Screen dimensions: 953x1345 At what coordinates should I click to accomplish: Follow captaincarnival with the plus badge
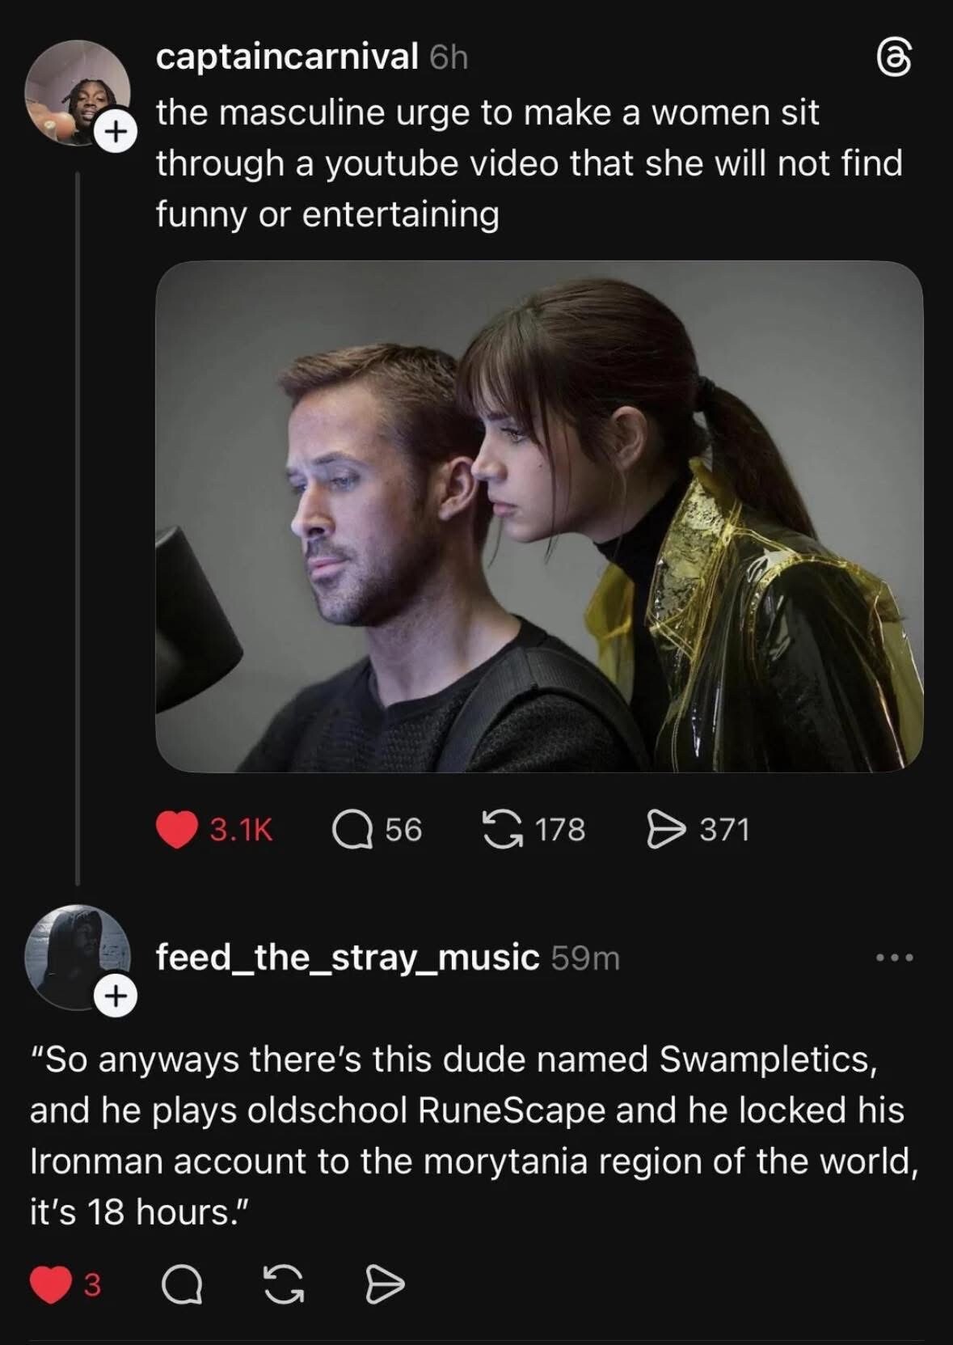[116, 130]
